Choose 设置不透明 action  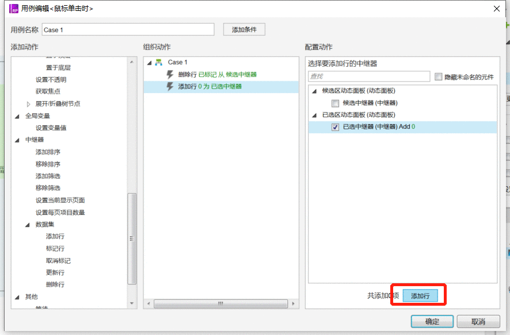(x=51, y=79)
